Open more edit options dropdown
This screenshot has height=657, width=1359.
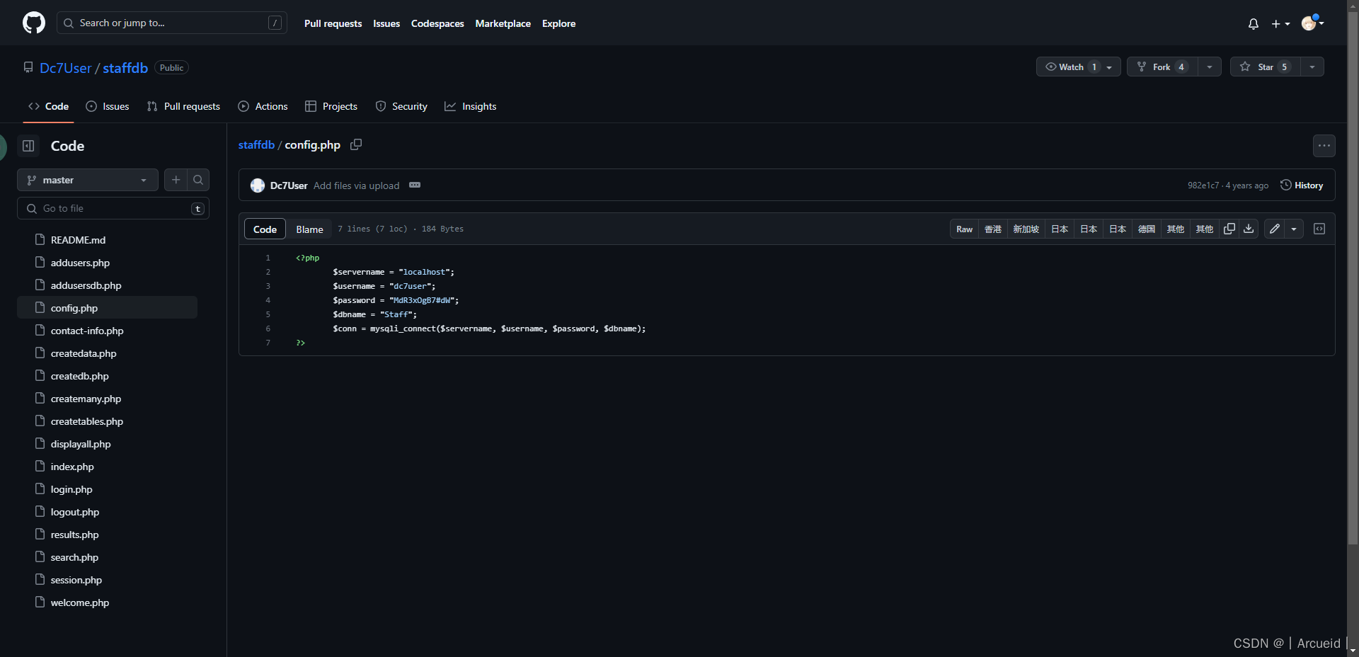coord(1294,229)
